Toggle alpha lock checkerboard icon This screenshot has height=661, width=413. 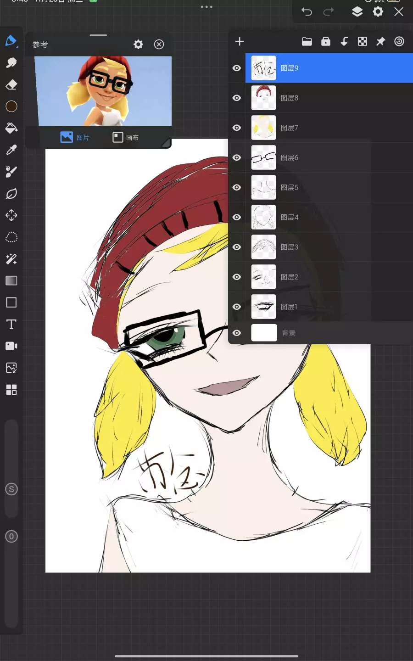pos(363,42)
